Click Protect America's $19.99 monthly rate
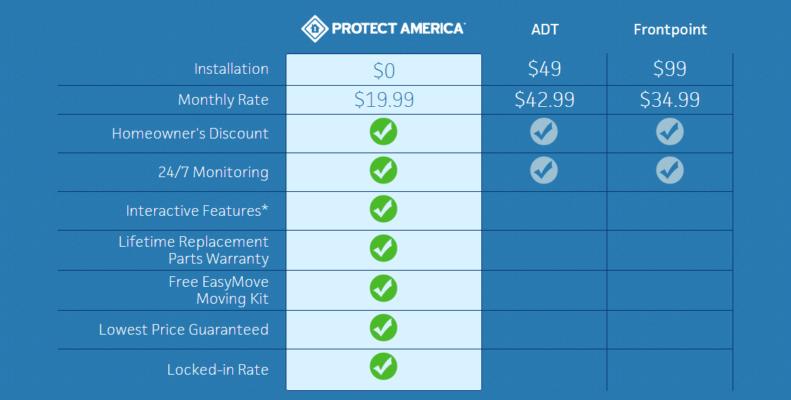This screenshot has width=791, height=400. pyautogui.click(x=384, y=100)
